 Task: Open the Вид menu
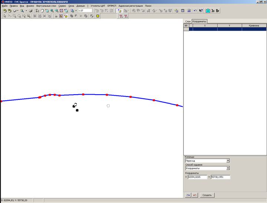(x=22, y=6)
